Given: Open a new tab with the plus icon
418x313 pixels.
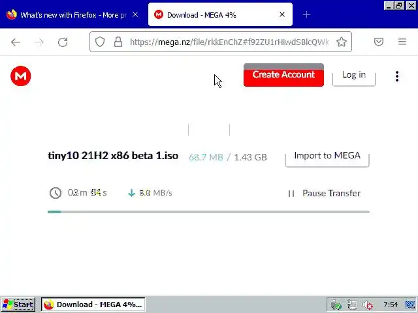Looking at the screenshot, I should point(306,14).
